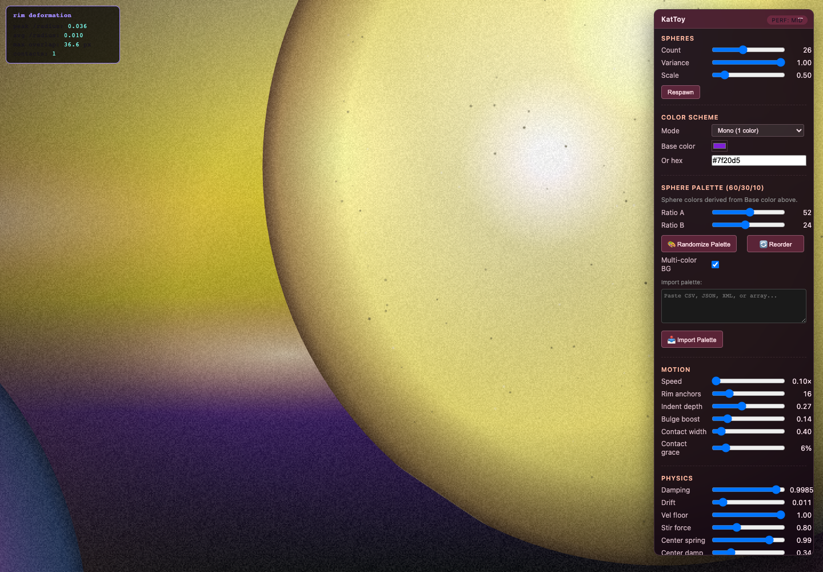
Task: Click the Contact grace value 6%
Action: (x=806, y=448)
